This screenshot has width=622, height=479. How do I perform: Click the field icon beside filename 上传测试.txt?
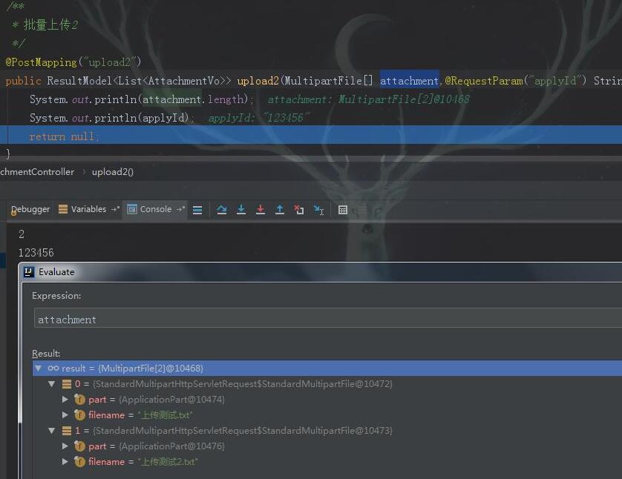[79, 414]
